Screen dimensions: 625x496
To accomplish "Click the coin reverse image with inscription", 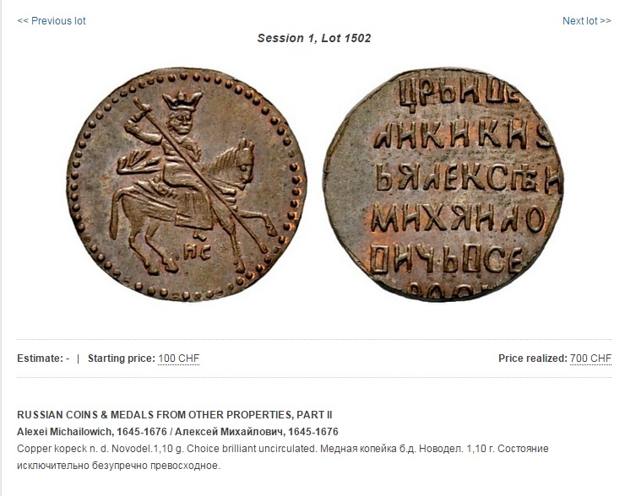I will [x=443, y=184].
